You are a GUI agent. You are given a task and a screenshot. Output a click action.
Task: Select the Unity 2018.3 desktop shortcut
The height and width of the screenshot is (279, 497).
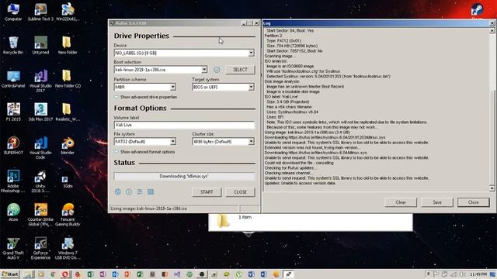40,181
